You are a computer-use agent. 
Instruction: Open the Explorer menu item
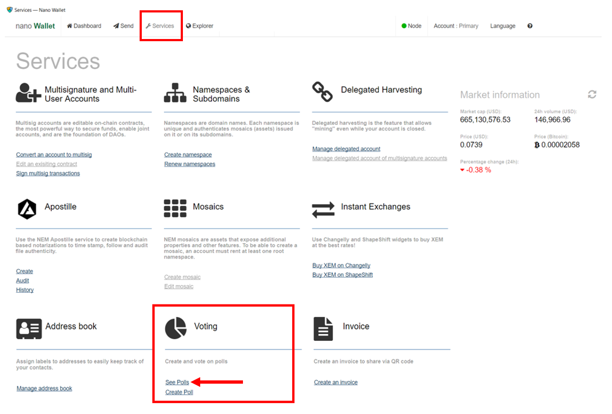tap(200, 26)
